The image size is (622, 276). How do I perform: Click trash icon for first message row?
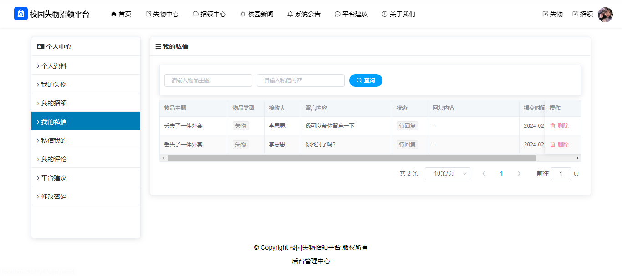click(553, 126)
